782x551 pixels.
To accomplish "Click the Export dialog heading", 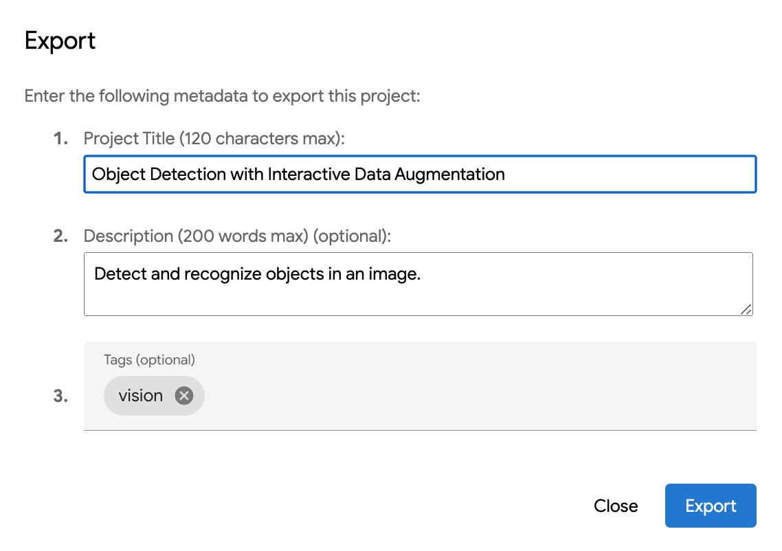I will click(x=60, y=41).
